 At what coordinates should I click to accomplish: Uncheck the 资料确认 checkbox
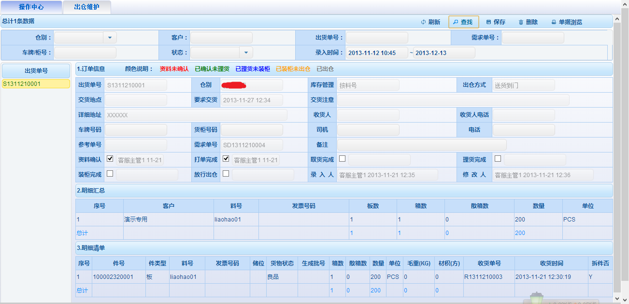(110, 159)
